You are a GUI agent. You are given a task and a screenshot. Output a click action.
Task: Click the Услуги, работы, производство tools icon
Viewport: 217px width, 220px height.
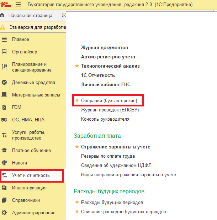4,135
